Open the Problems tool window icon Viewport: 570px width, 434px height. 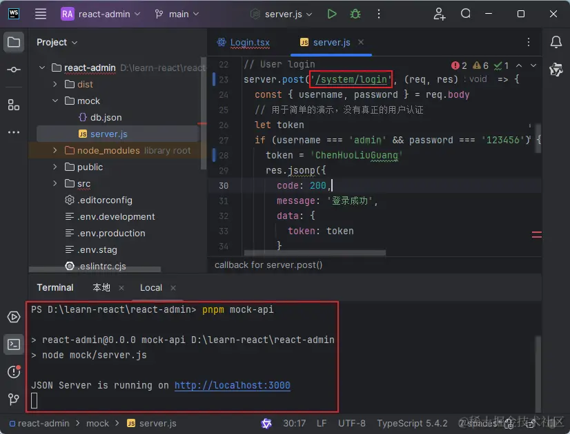pyautogui.click(x=14, y=371)
